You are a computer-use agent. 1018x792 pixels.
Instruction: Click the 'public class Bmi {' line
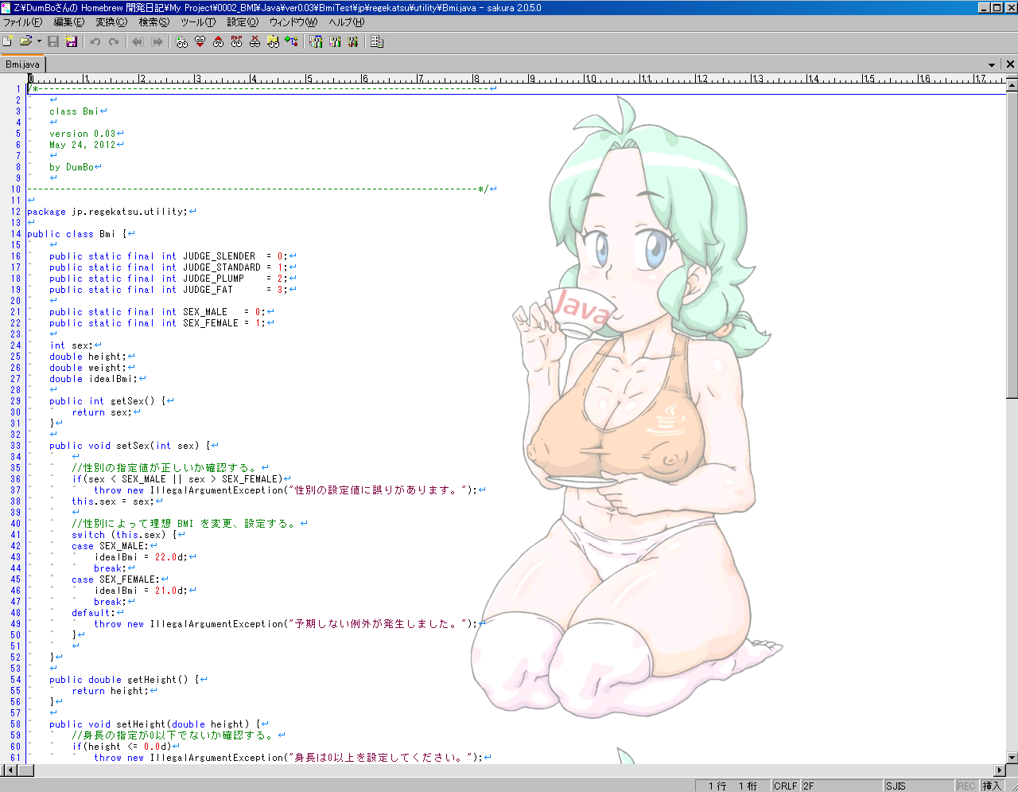(x=77, y=234)
